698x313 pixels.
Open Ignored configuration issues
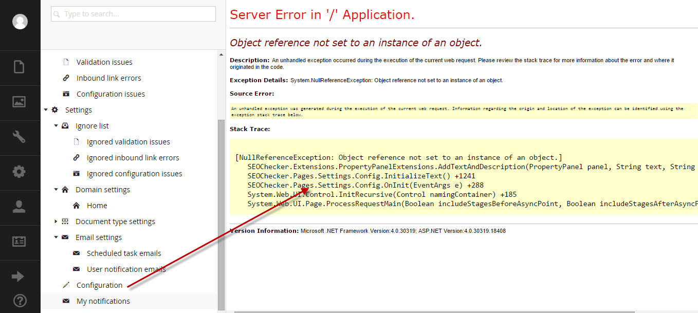pyautogui.click(x=135, y=174)
